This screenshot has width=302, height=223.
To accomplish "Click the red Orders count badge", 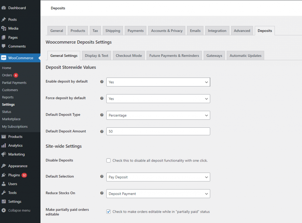I will pyautogui.click(x=16, y=75).
